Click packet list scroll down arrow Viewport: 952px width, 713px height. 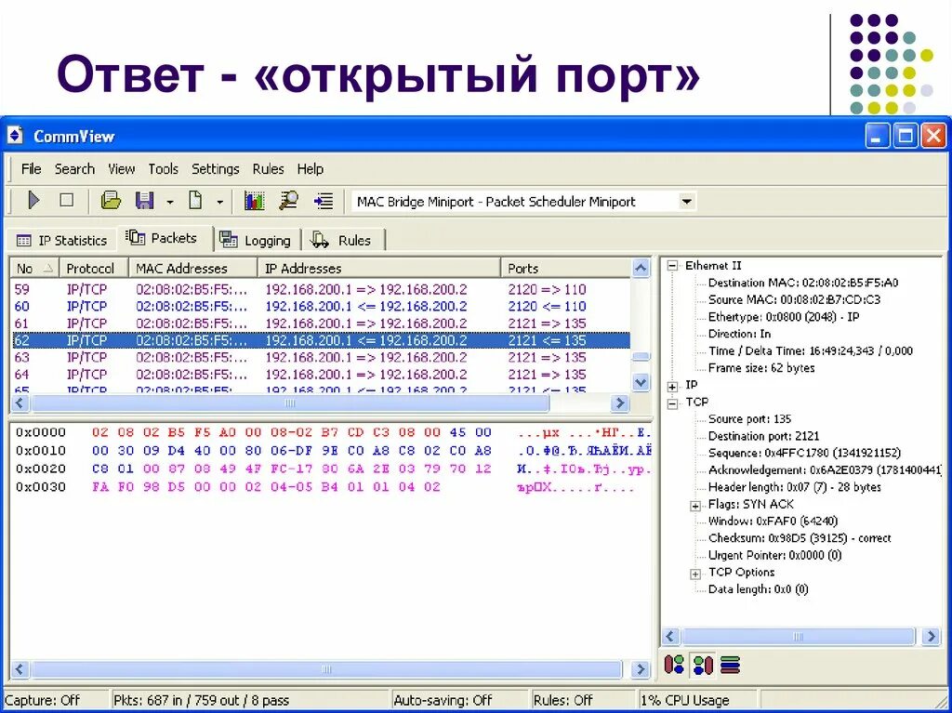641,382
